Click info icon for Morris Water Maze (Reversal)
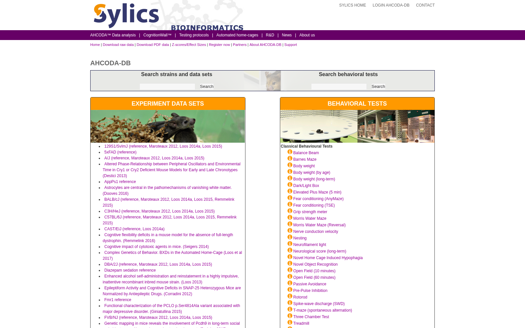525x328 pixels. 290,224
